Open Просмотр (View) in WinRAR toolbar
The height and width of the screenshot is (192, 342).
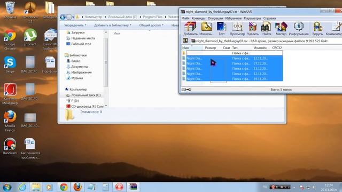click(x=237, y=29)
